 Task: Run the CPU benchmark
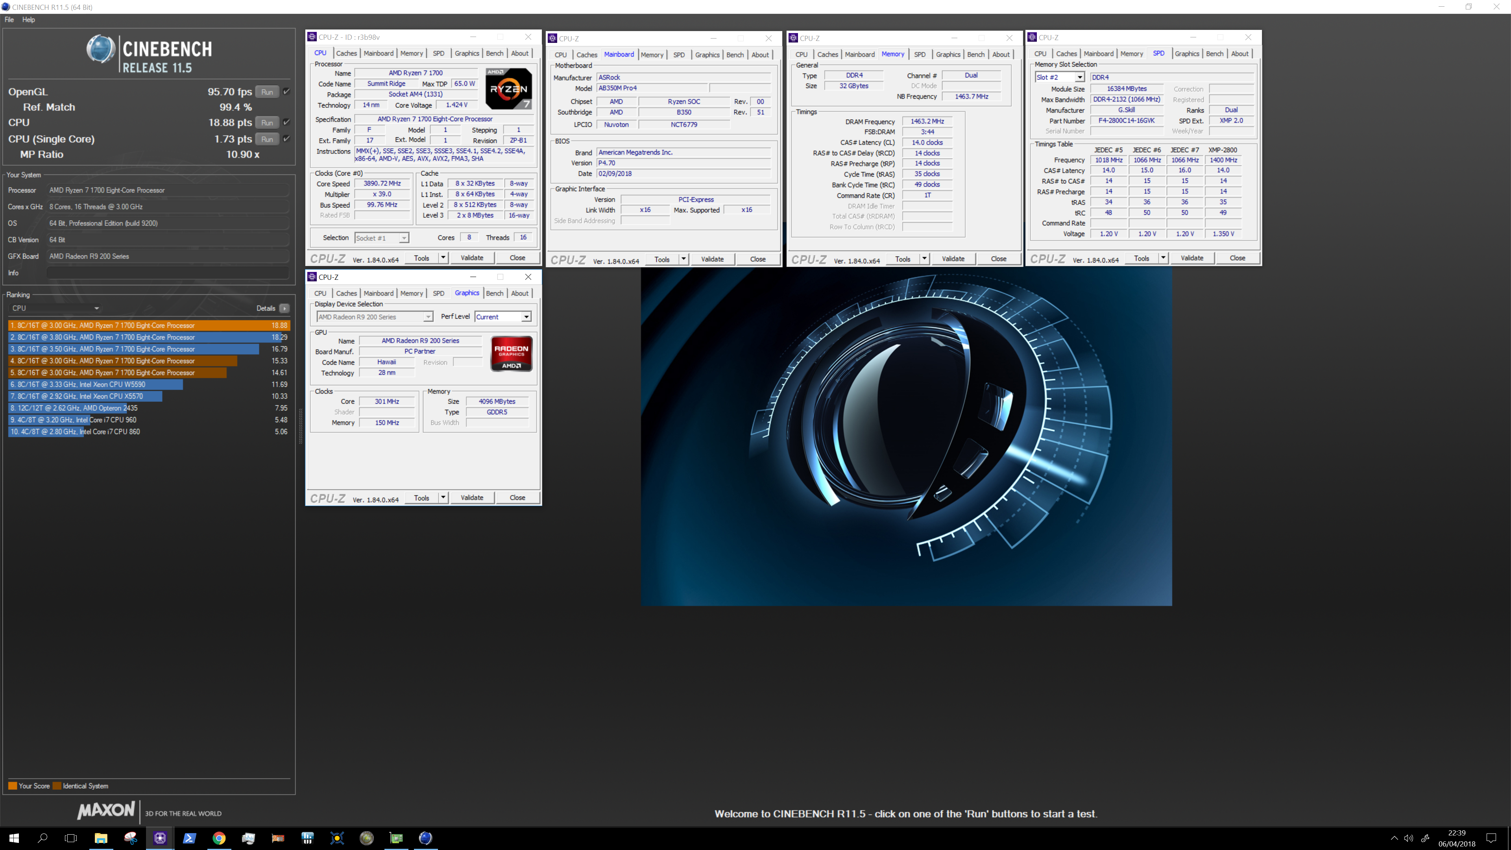pyautogui.click(x=268, y=122)
